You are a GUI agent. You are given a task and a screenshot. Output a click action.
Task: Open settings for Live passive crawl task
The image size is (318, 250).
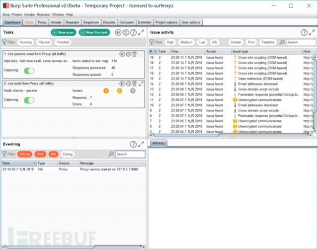pos(128,54)
